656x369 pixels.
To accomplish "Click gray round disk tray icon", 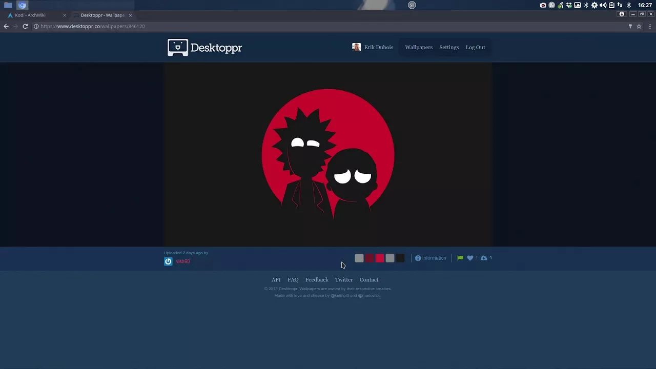I will (x=552, y=5).
